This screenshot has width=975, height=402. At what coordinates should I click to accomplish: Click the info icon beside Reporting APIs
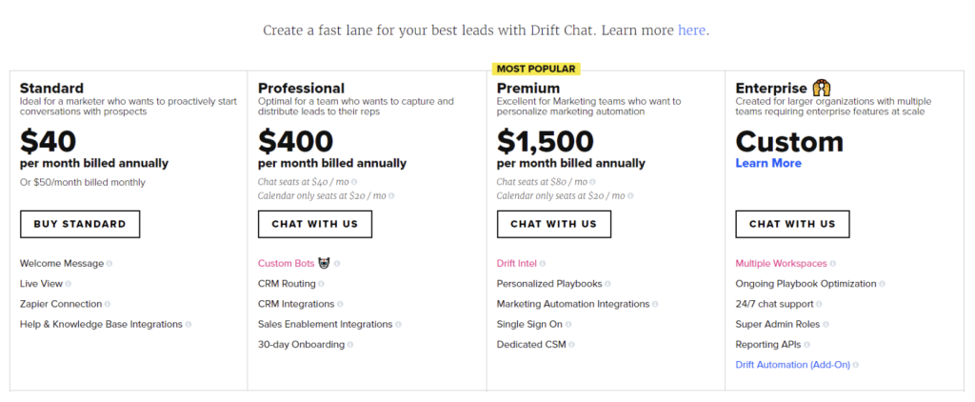(x=807, y=345)
